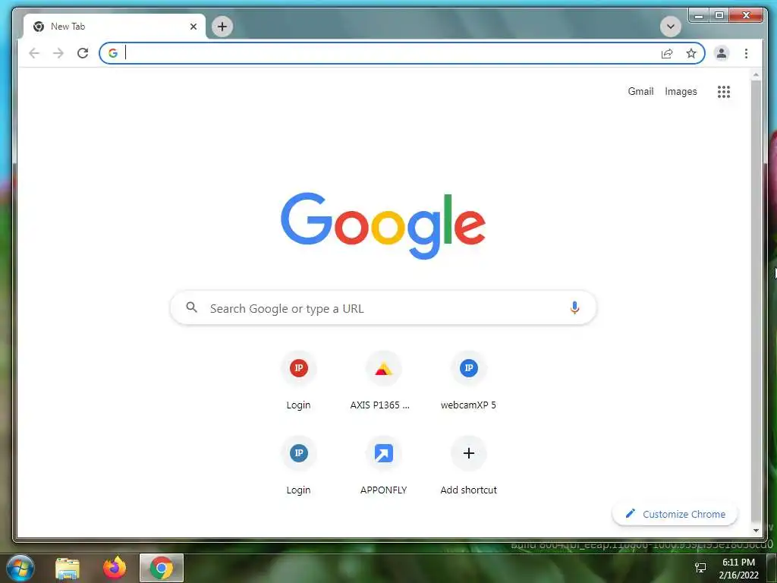Image resolution: width=777 pixels, height=583 pixels.
Task: Open Windows Explorer from taskbar
Action: pyautogui.click(x=68, y=568)
